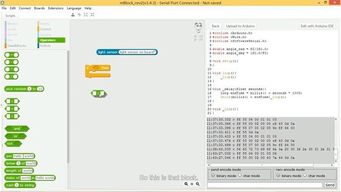Select the length of world block
341x192 pixels.
[x=19, y=171]
